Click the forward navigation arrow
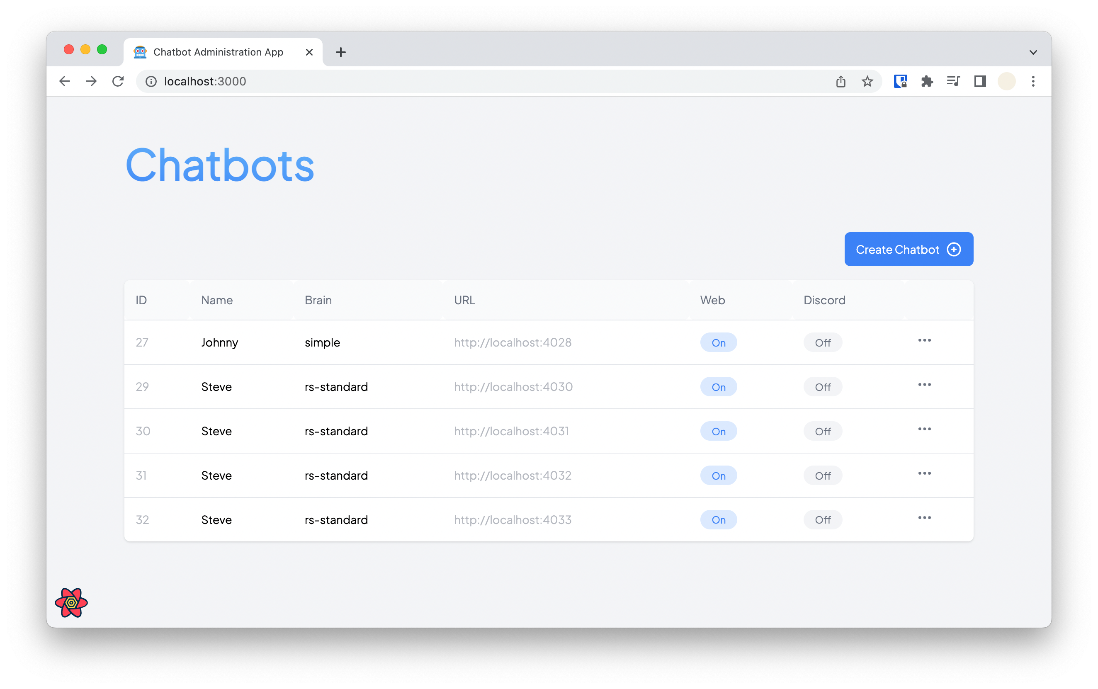 91,81
